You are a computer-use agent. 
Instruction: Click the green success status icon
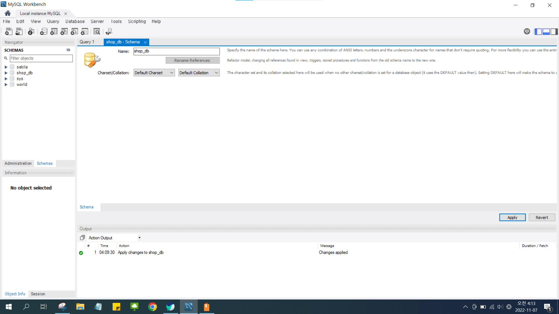coord(81,253)
